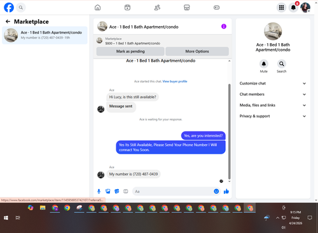The width and height of the screenshot is (318, 233).
Task: Open the emoji picker smiley icon
Action: 216,191
